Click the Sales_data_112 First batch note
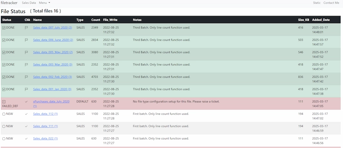The height and width of the screenshot is (148, 343). 161,114
